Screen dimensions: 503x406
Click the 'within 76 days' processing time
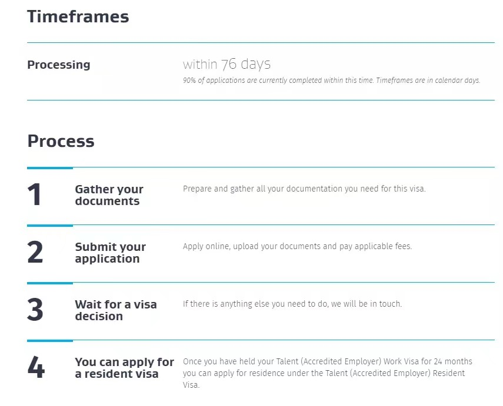coord(226,64)
